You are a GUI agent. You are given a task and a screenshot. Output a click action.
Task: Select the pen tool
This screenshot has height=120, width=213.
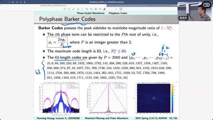click(x=65, y=9)
